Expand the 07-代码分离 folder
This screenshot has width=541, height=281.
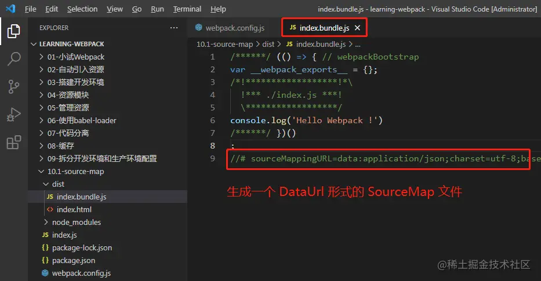(x=41, y=133)
